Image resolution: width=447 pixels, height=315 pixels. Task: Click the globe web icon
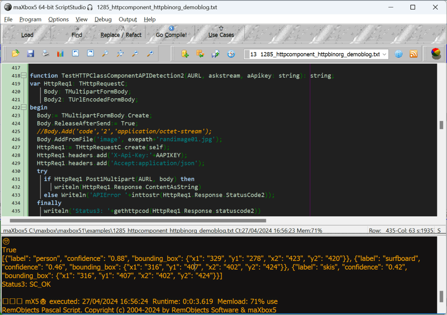399,54
